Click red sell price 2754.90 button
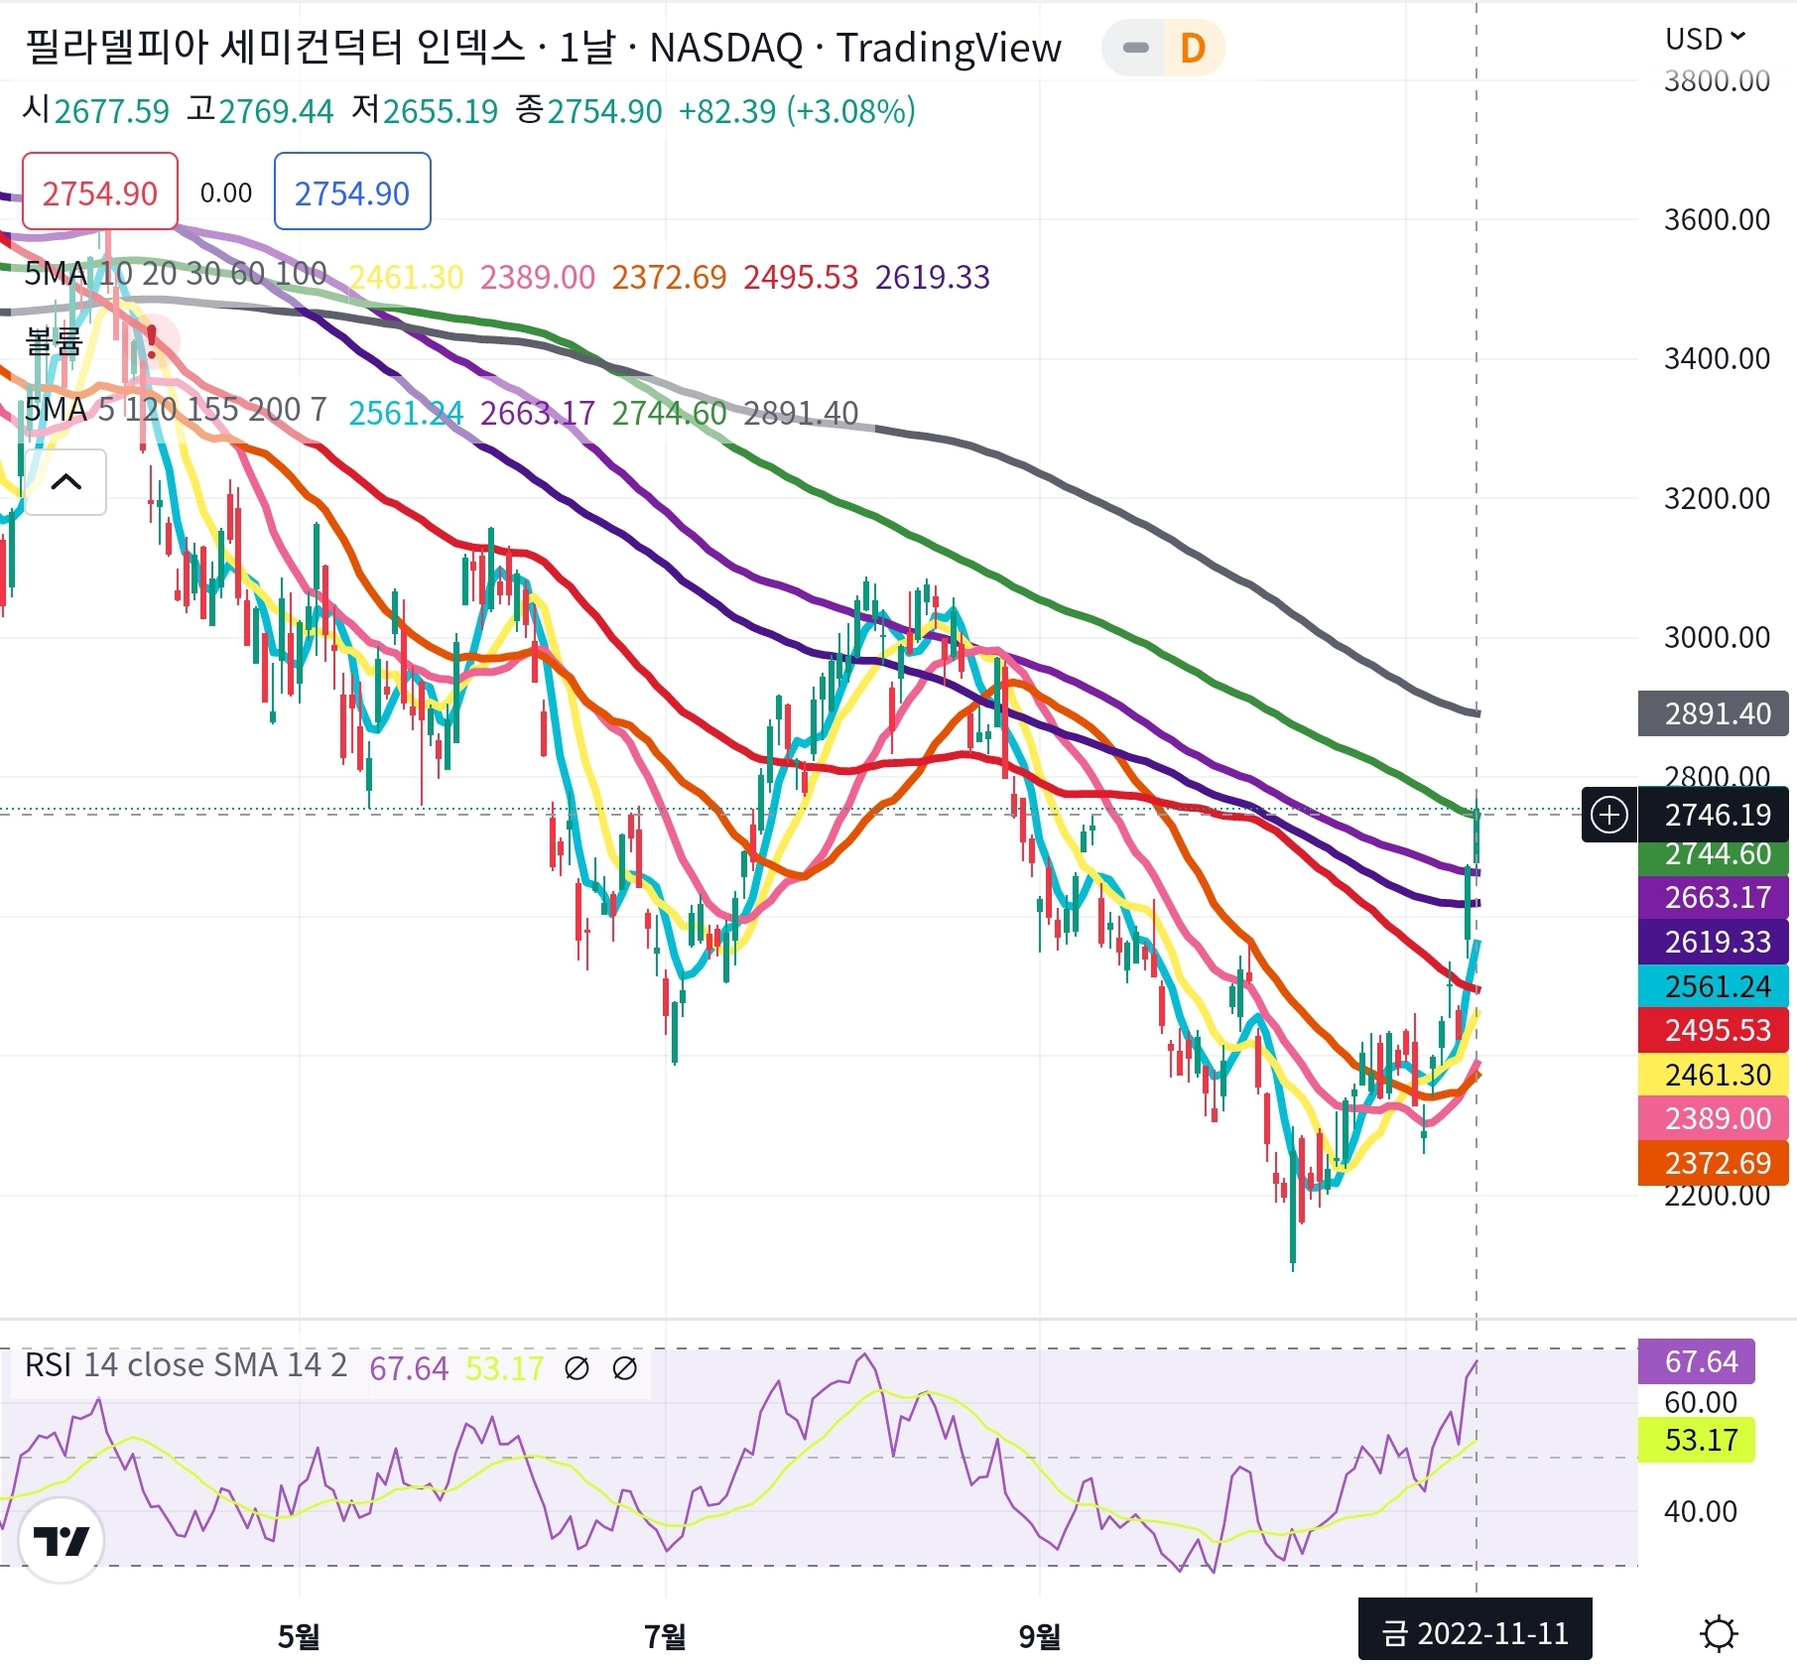1797x1665 pixels. click(x=100, y=192)
